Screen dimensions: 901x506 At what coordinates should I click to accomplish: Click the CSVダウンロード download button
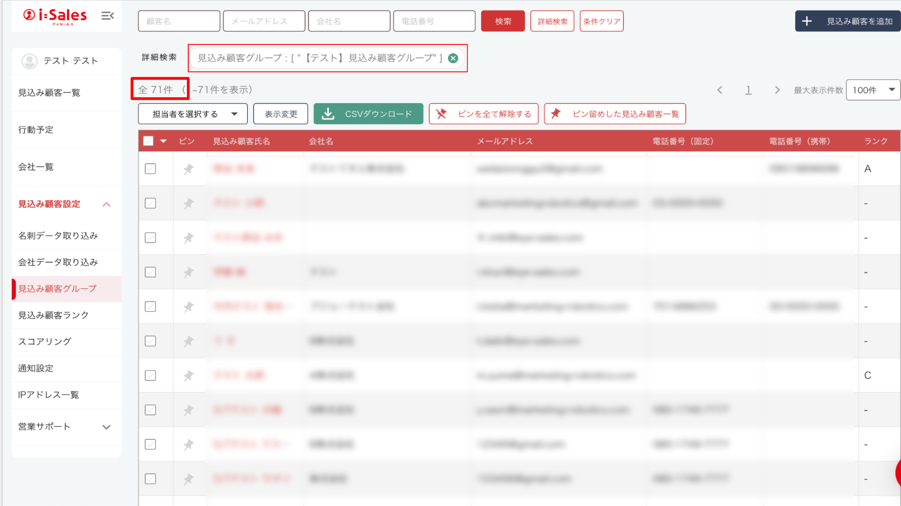click(x=368, y=114)
